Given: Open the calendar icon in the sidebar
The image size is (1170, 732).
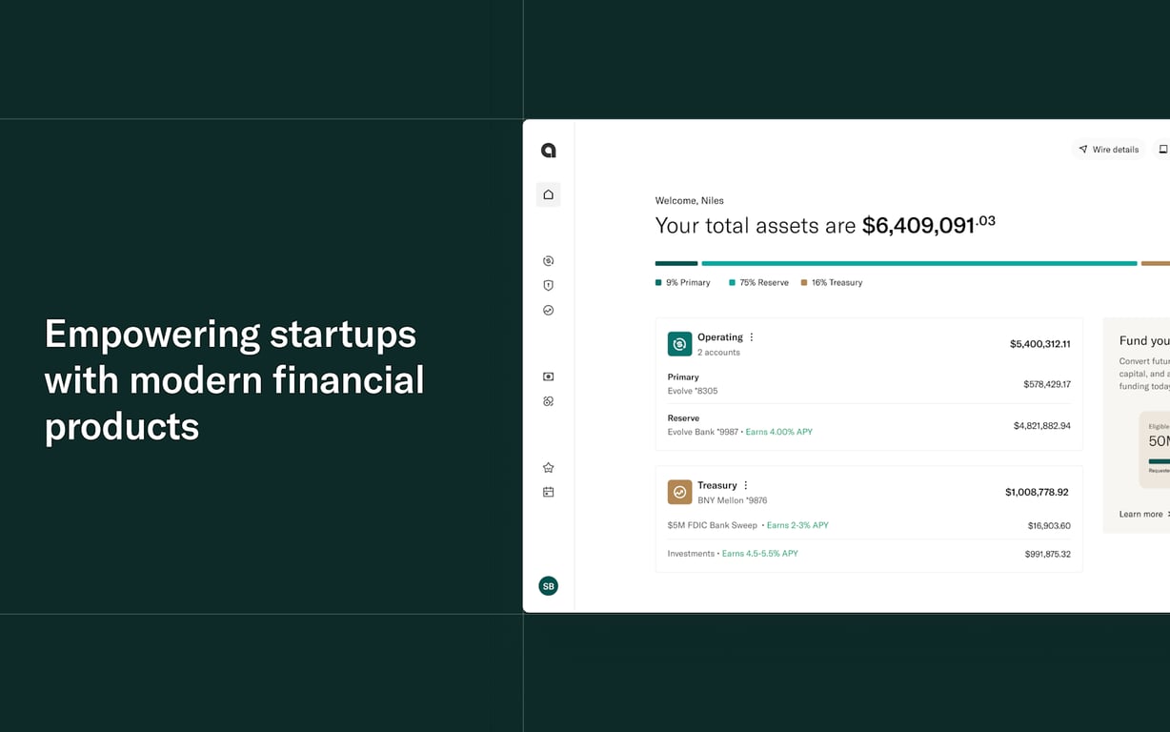Looking at the screenshot, I should [x=548, y=492].
